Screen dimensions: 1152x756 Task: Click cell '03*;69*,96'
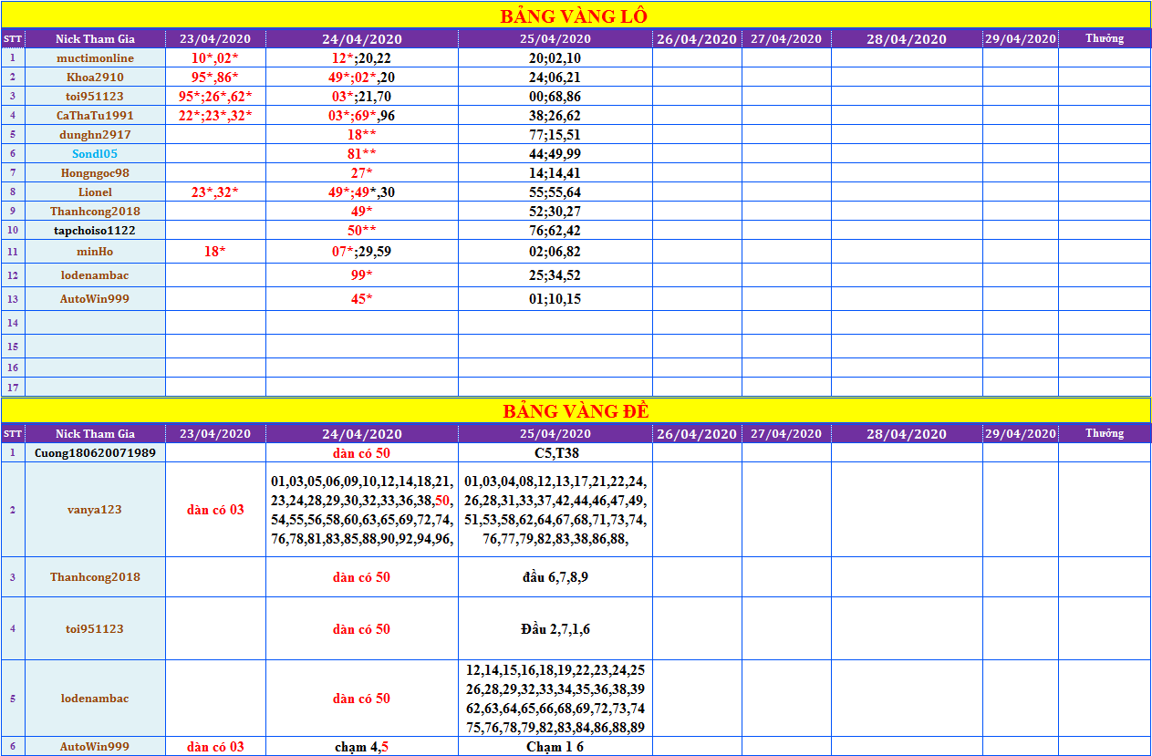362,115
